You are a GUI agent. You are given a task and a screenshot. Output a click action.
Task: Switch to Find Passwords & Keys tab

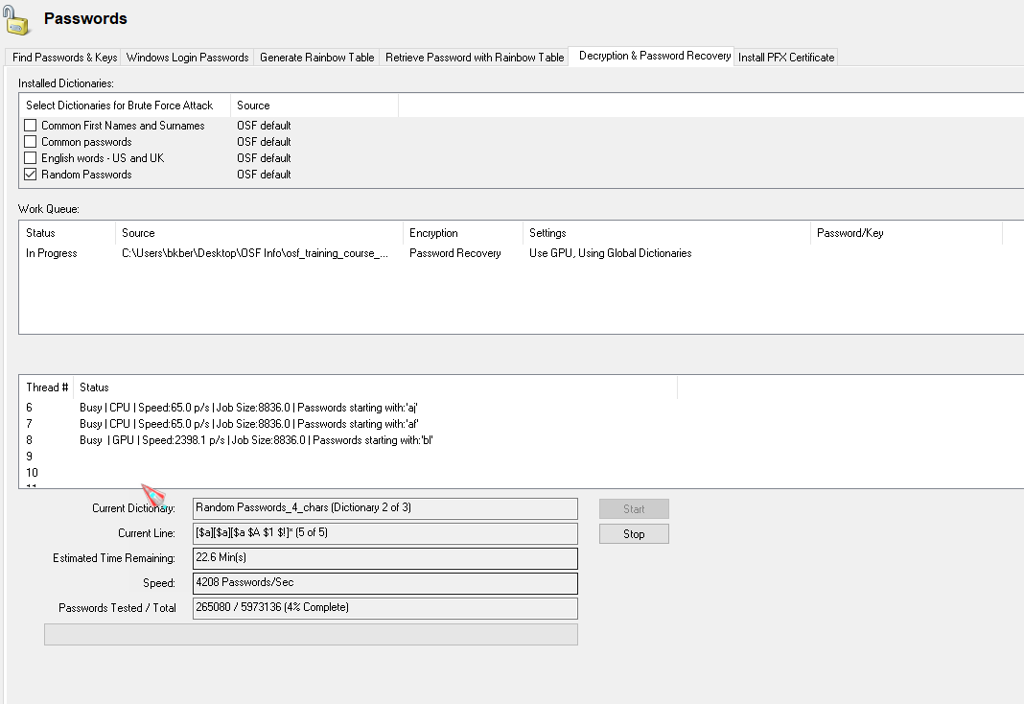(x=64, y=58)
